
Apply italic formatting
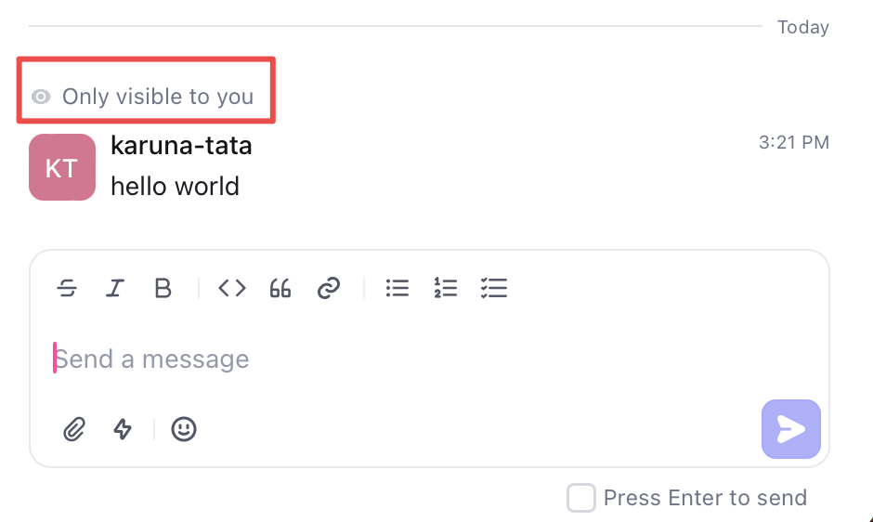click(x=115, y=289)
